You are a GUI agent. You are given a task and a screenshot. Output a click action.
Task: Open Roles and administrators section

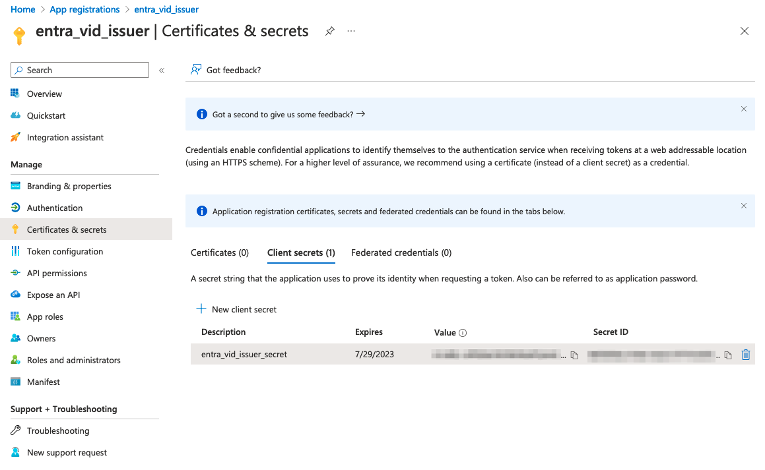[x=73, y=360]
